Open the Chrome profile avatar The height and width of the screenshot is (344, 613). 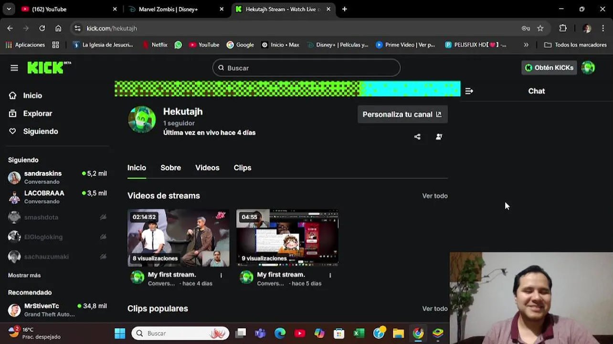(x=587, y=28)
